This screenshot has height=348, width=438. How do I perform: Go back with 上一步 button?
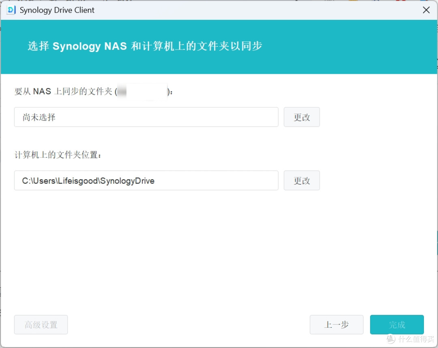click(336, 324)
